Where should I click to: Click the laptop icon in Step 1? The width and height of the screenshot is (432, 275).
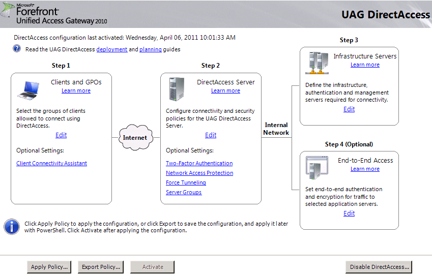tap(28, 90)
